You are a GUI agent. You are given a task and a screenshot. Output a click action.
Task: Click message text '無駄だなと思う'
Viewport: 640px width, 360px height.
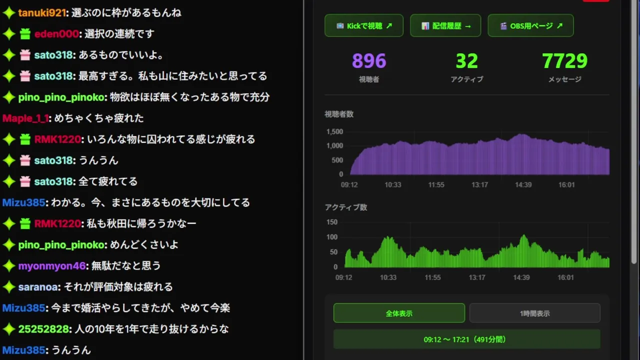pos(126,265)
